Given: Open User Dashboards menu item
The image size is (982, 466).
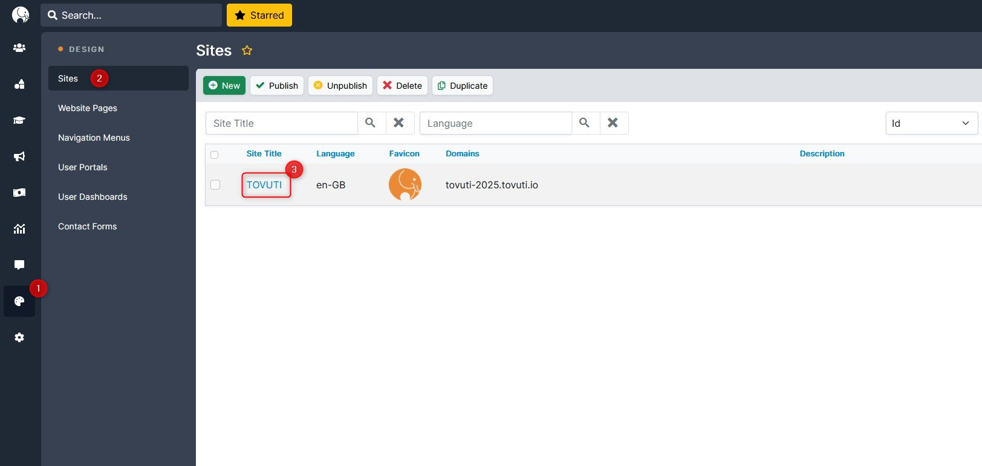Looking at the screenshot, I should coord(93,197).
